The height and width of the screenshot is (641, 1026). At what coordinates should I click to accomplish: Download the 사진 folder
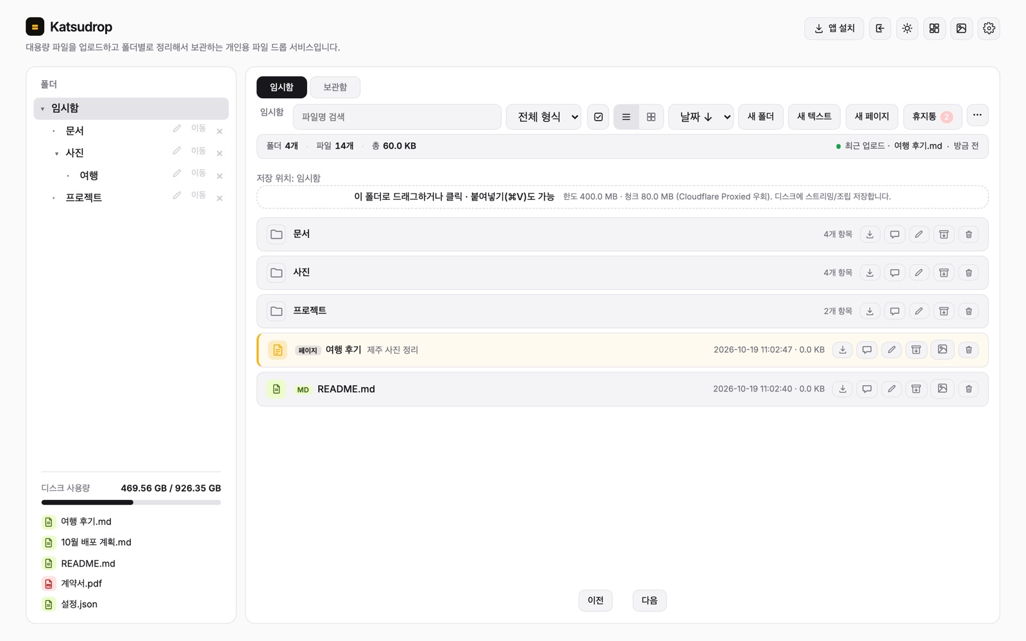(x=870, y=273)
